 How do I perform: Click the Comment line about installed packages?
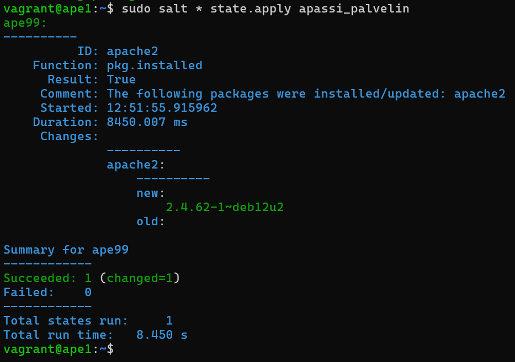pyautogui.click(x=306, y=94)
